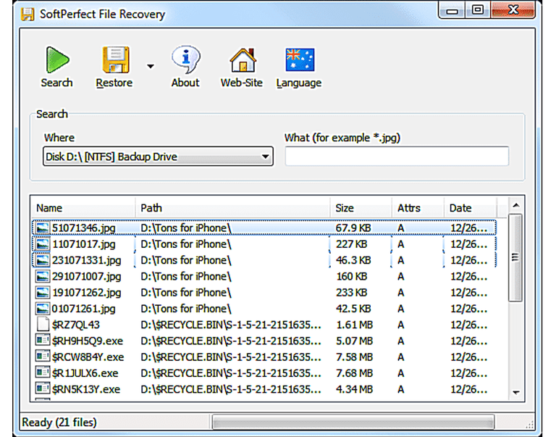Open the Web-Site house icon
Screen dimensions: 556x437
(x=242, y=60)
